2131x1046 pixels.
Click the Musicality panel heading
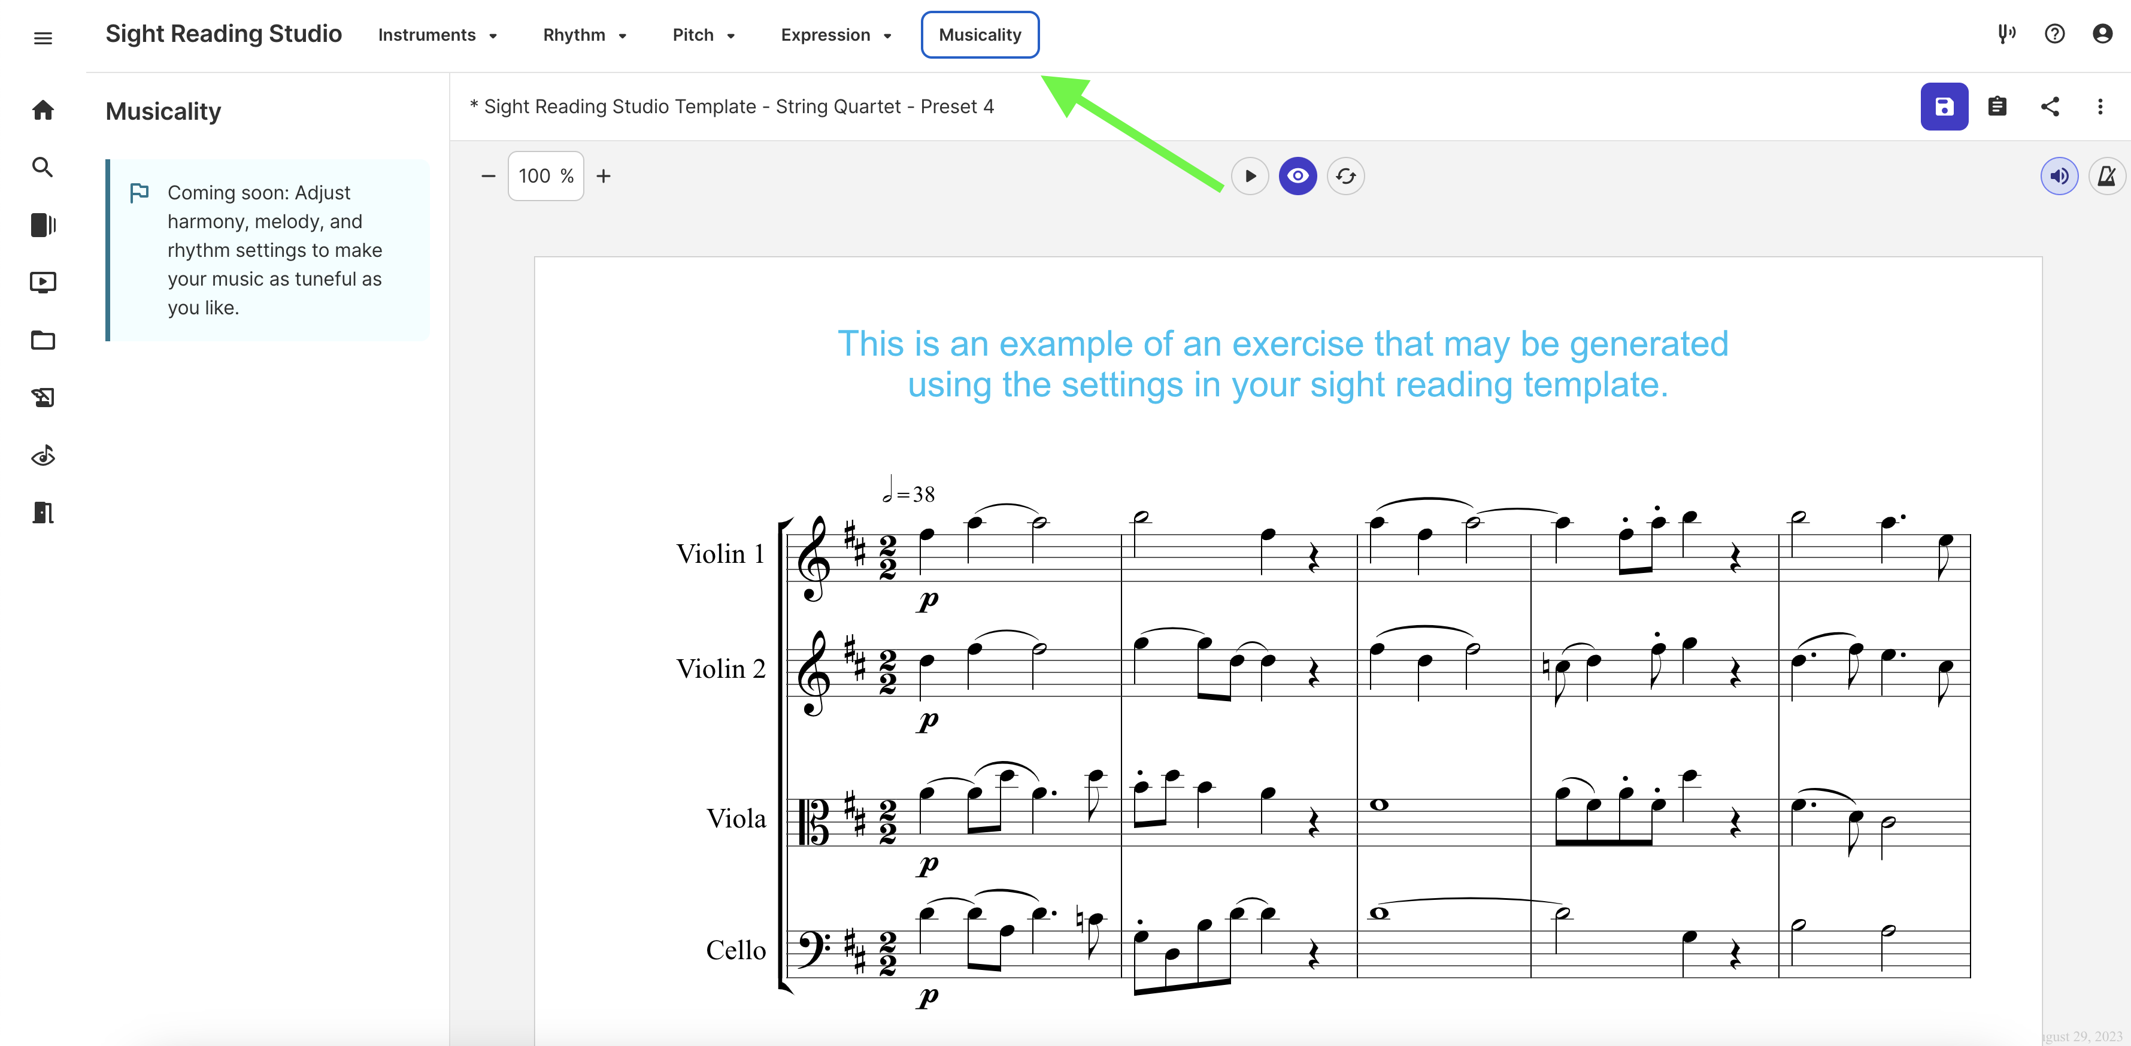tap(163, 112)
